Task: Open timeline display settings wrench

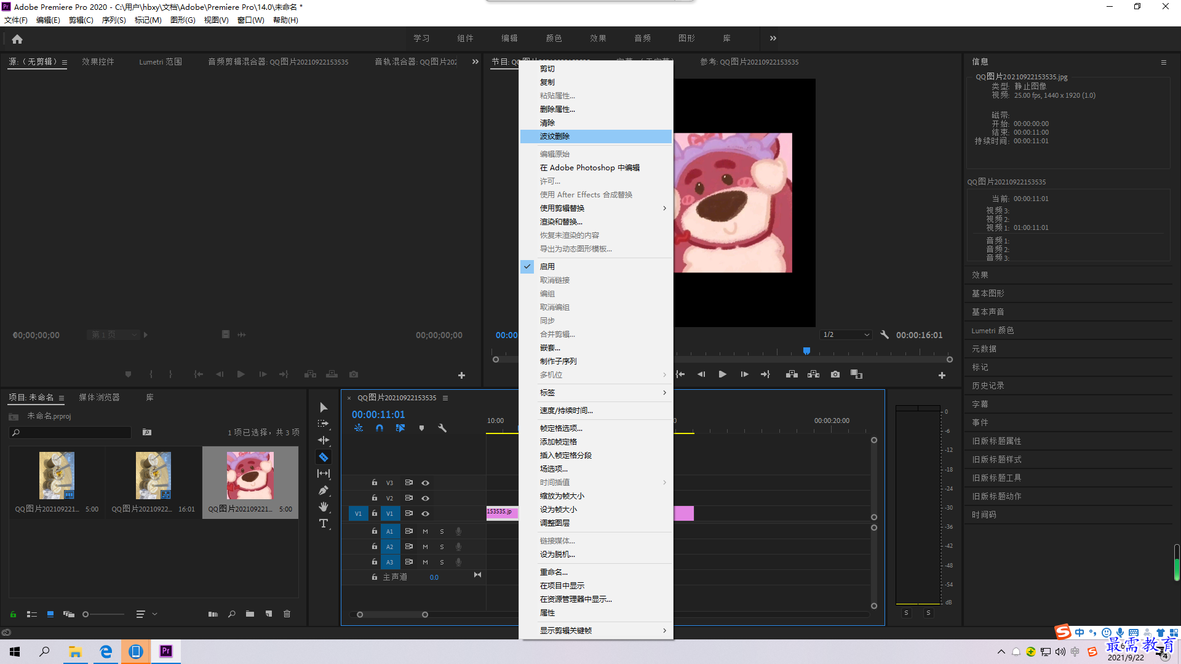Action: (x=442, y=428)
